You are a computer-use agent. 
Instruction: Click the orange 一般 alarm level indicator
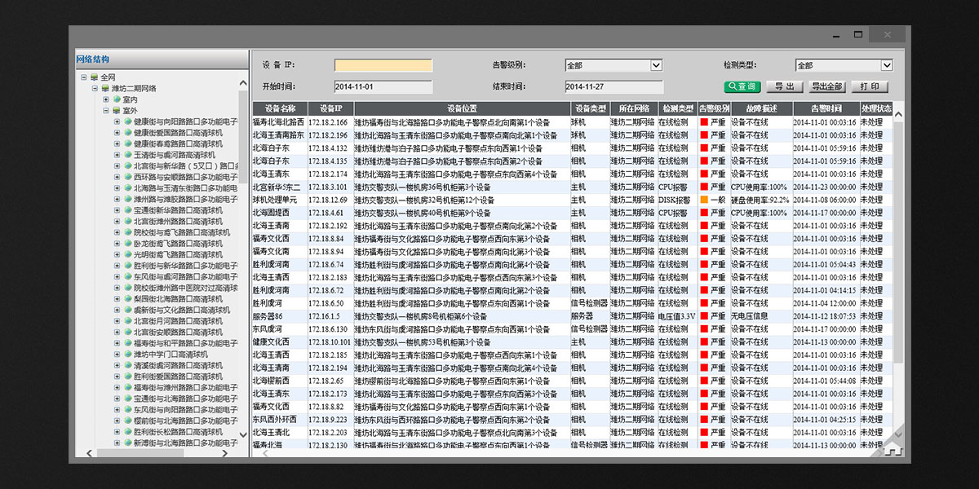click(703, 200)
